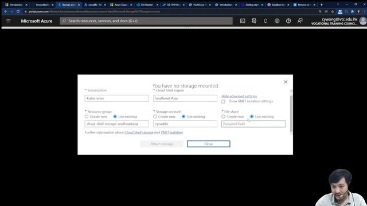Open Cloud Shell region dropdown Southeast Asia

pyautogui.click(x=185, y=98)
